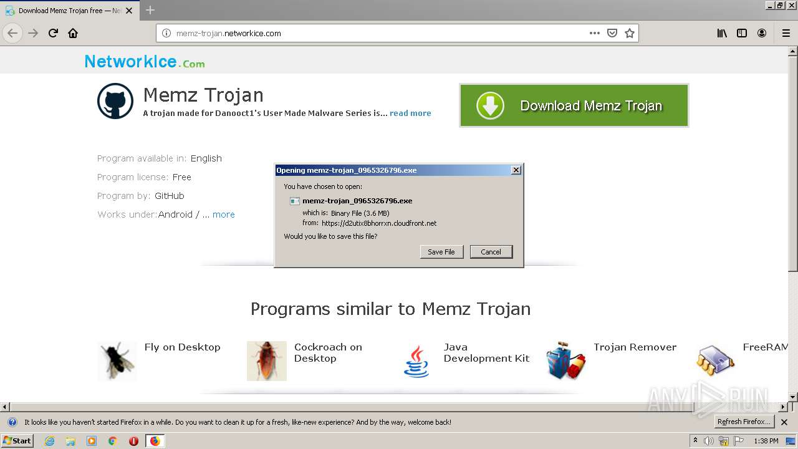This screenshot has height=449, width=798.
Task: Open the Firefox home page
Action: point(73,33)
